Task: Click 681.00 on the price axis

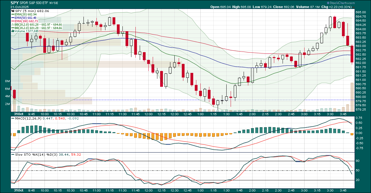Action: 360,80
